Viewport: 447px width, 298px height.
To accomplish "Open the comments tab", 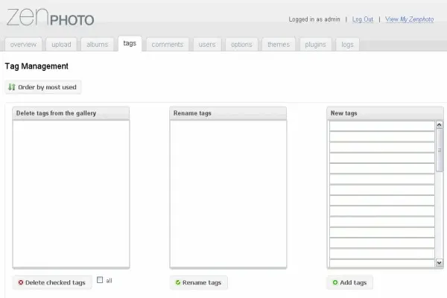I will tap(167, 45).
